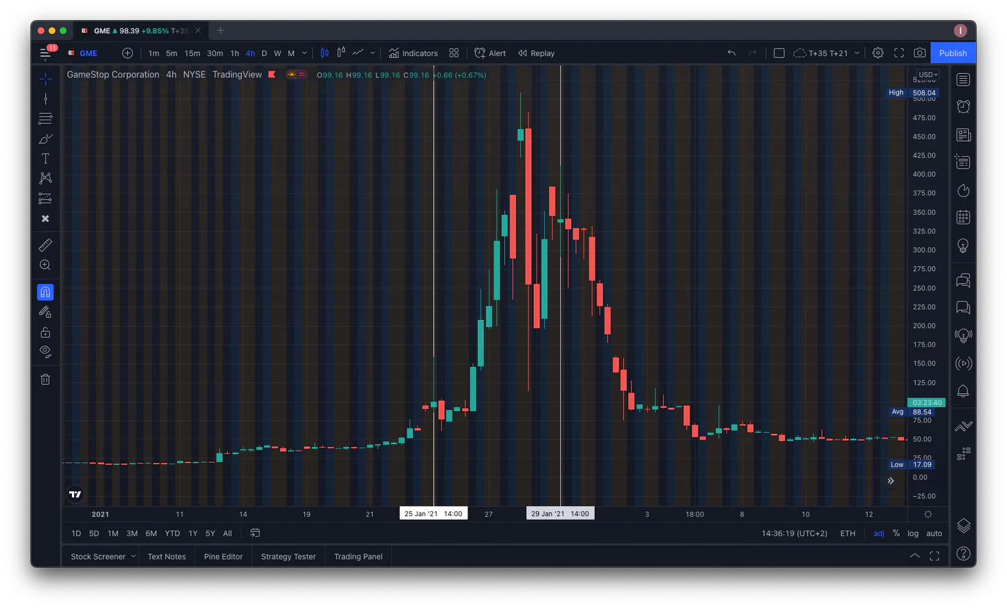Open the calendar panel in the right sidebar
1007x608 pixels.
[963, 218]
